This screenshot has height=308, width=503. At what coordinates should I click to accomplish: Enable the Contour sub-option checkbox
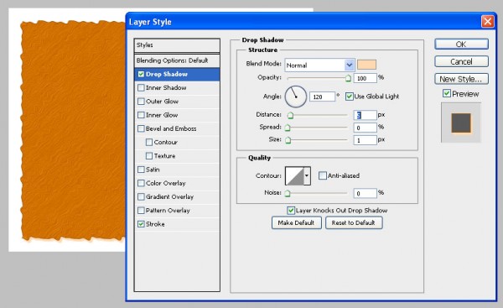pyautogui.click(x=149, y=142)
